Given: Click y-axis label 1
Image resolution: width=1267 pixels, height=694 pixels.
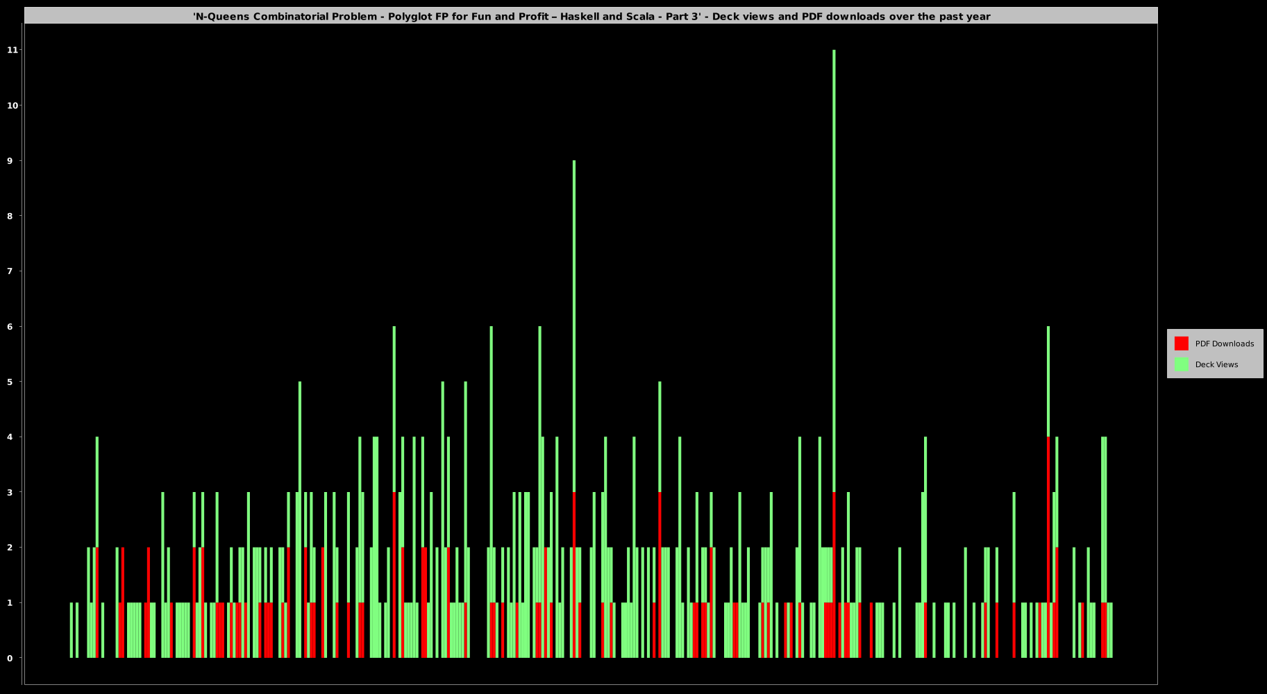Looking at the screenshot, I should [10, 602].
